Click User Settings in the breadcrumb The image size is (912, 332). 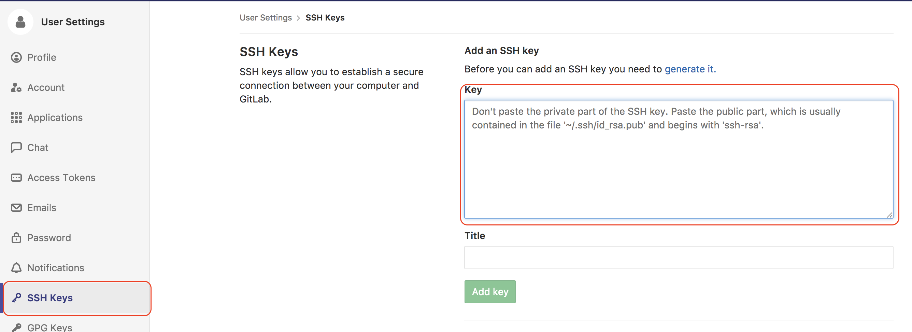(x=266, y=18)
